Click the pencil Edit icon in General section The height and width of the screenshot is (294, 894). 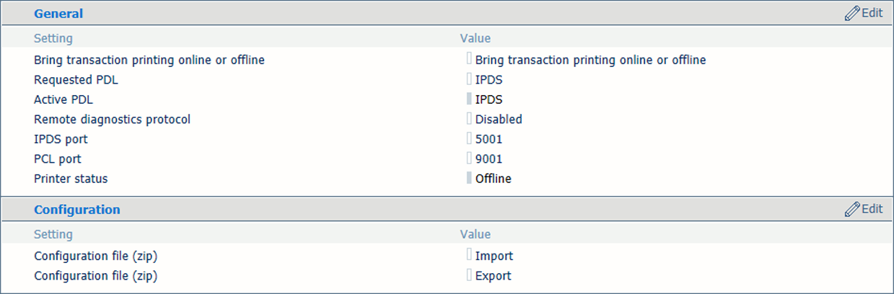pos(852,13)
